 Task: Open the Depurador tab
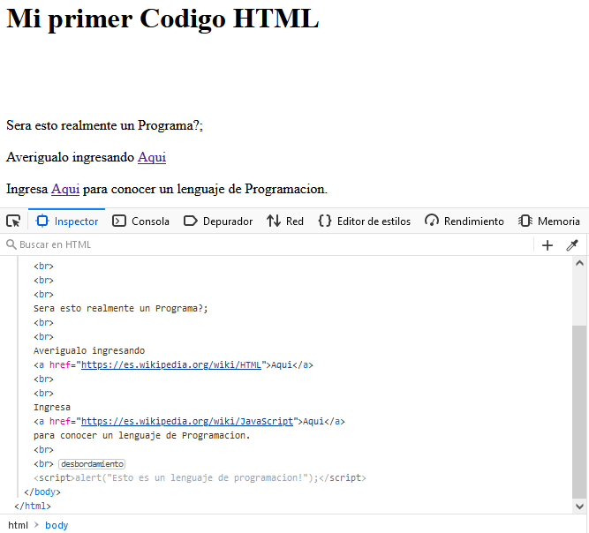(218, 221)
